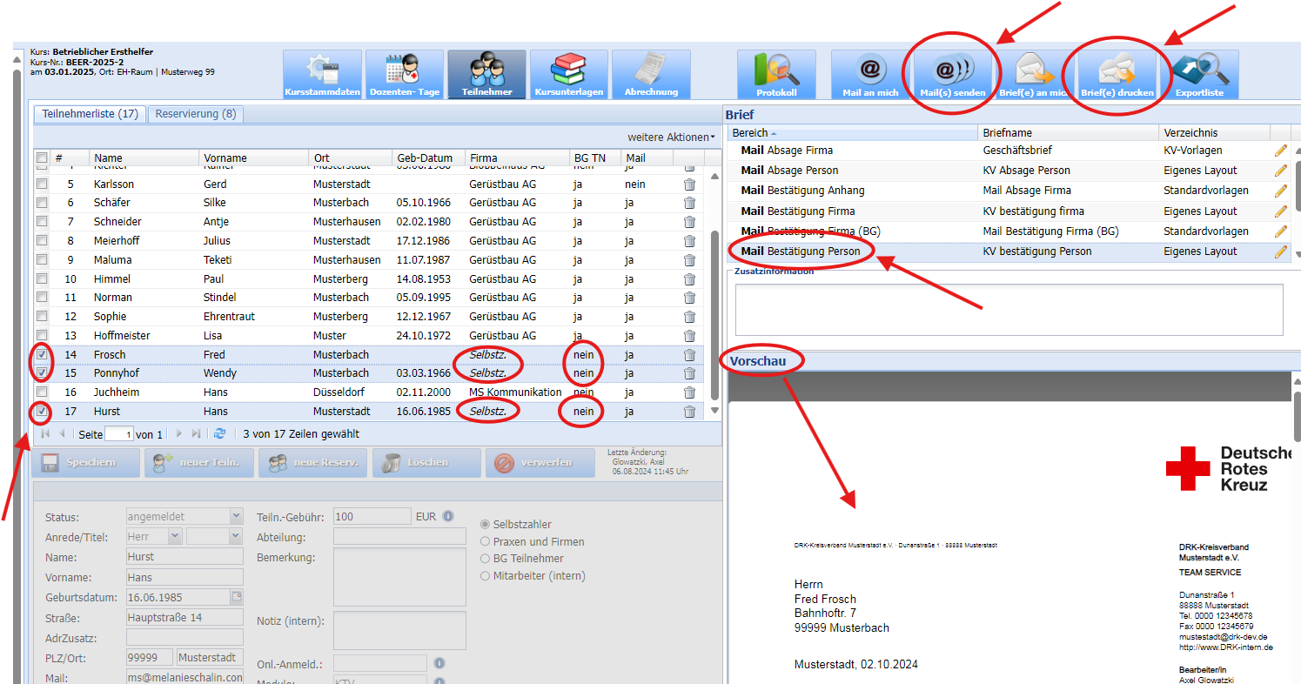Screen dimensions: 1301x684
Task: Open the Kursstammdaten toolbar icon
Action: tap(322, 74)
